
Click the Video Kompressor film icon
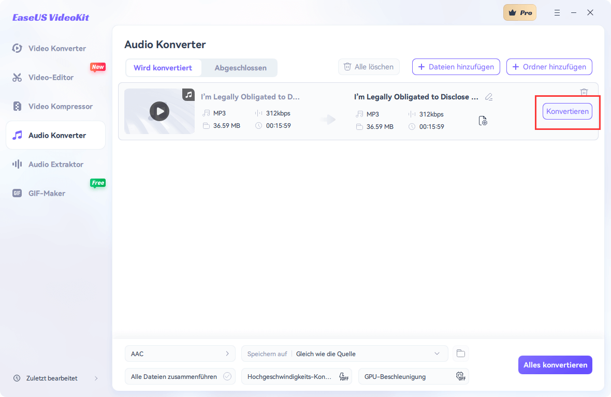click(x=17, y=106)
